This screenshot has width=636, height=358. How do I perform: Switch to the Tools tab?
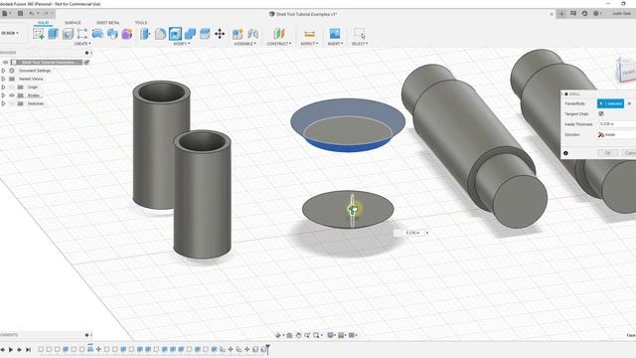(141, 23)
